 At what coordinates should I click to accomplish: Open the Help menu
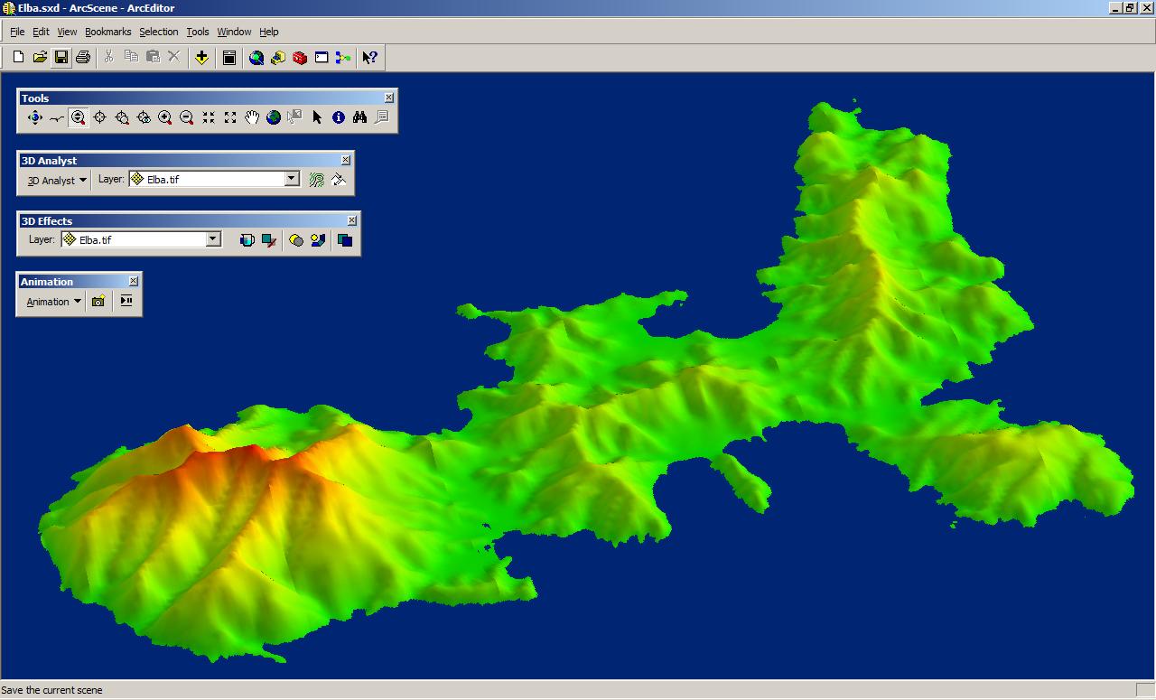269,32
